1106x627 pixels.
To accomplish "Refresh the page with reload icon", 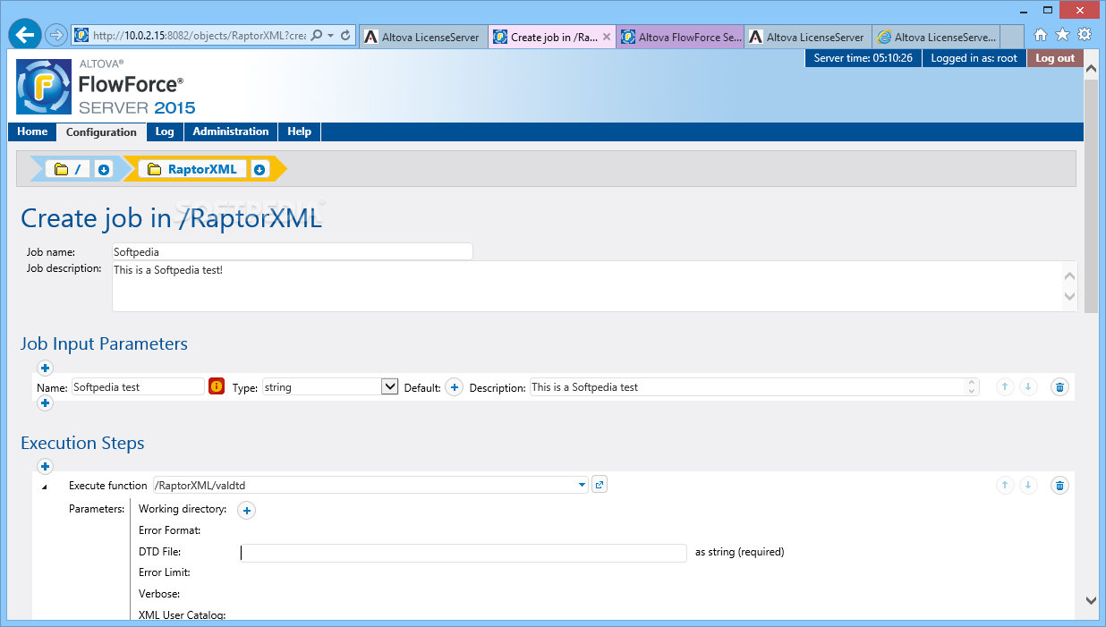I will (x=345, y=36).
